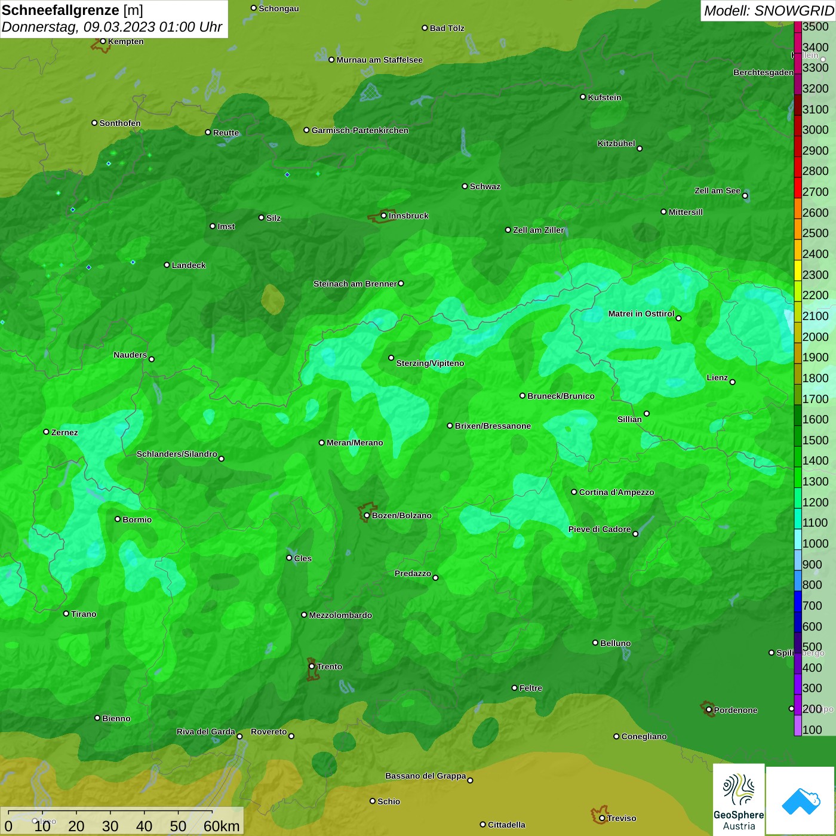Click the Bad Tölz marker dot

[x=425, y=28]
